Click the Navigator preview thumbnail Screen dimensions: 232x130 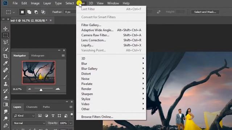point(39,73)
